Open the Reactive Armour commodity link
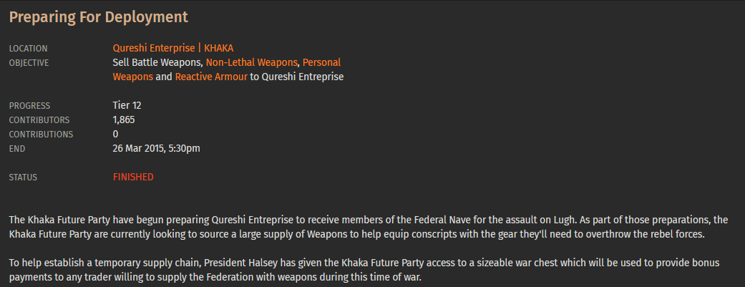 click(x=211, y=77)
